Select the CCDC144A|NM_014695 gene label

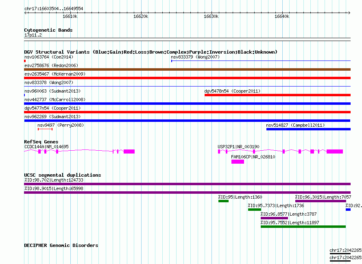(x=46, y=147)
